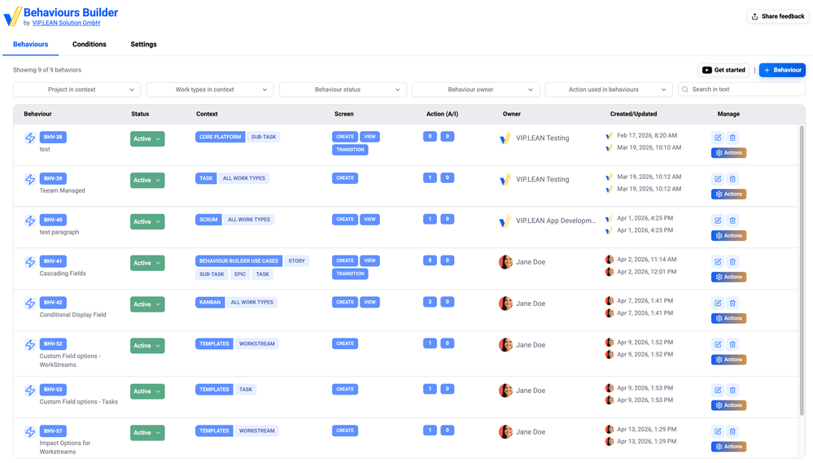The image size is (813, 463).
Task: Open the Active status dropdown for BHV-41
Action: coord(147,263)
